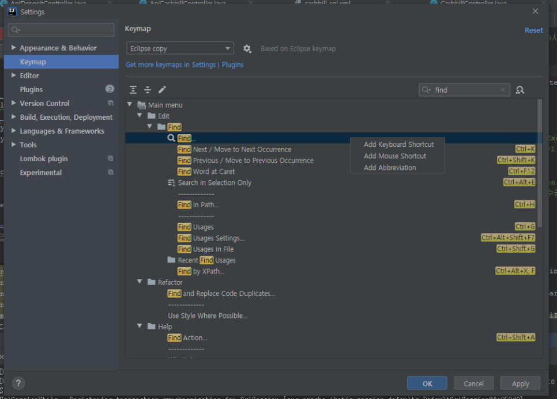Select 'Use Style Where Possible...' row
Image resolution: width=557 pixels, height=399 pixels.
[330, 316]
